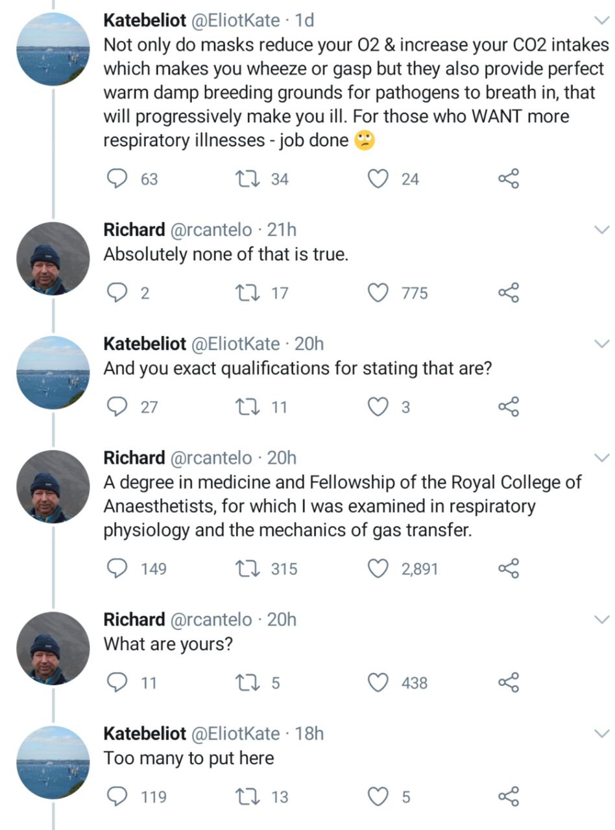This screenshot has width=615, height=830.
Task: Open the chevron menu on 'Too many to put here'
Action: [x=602, y=733]
